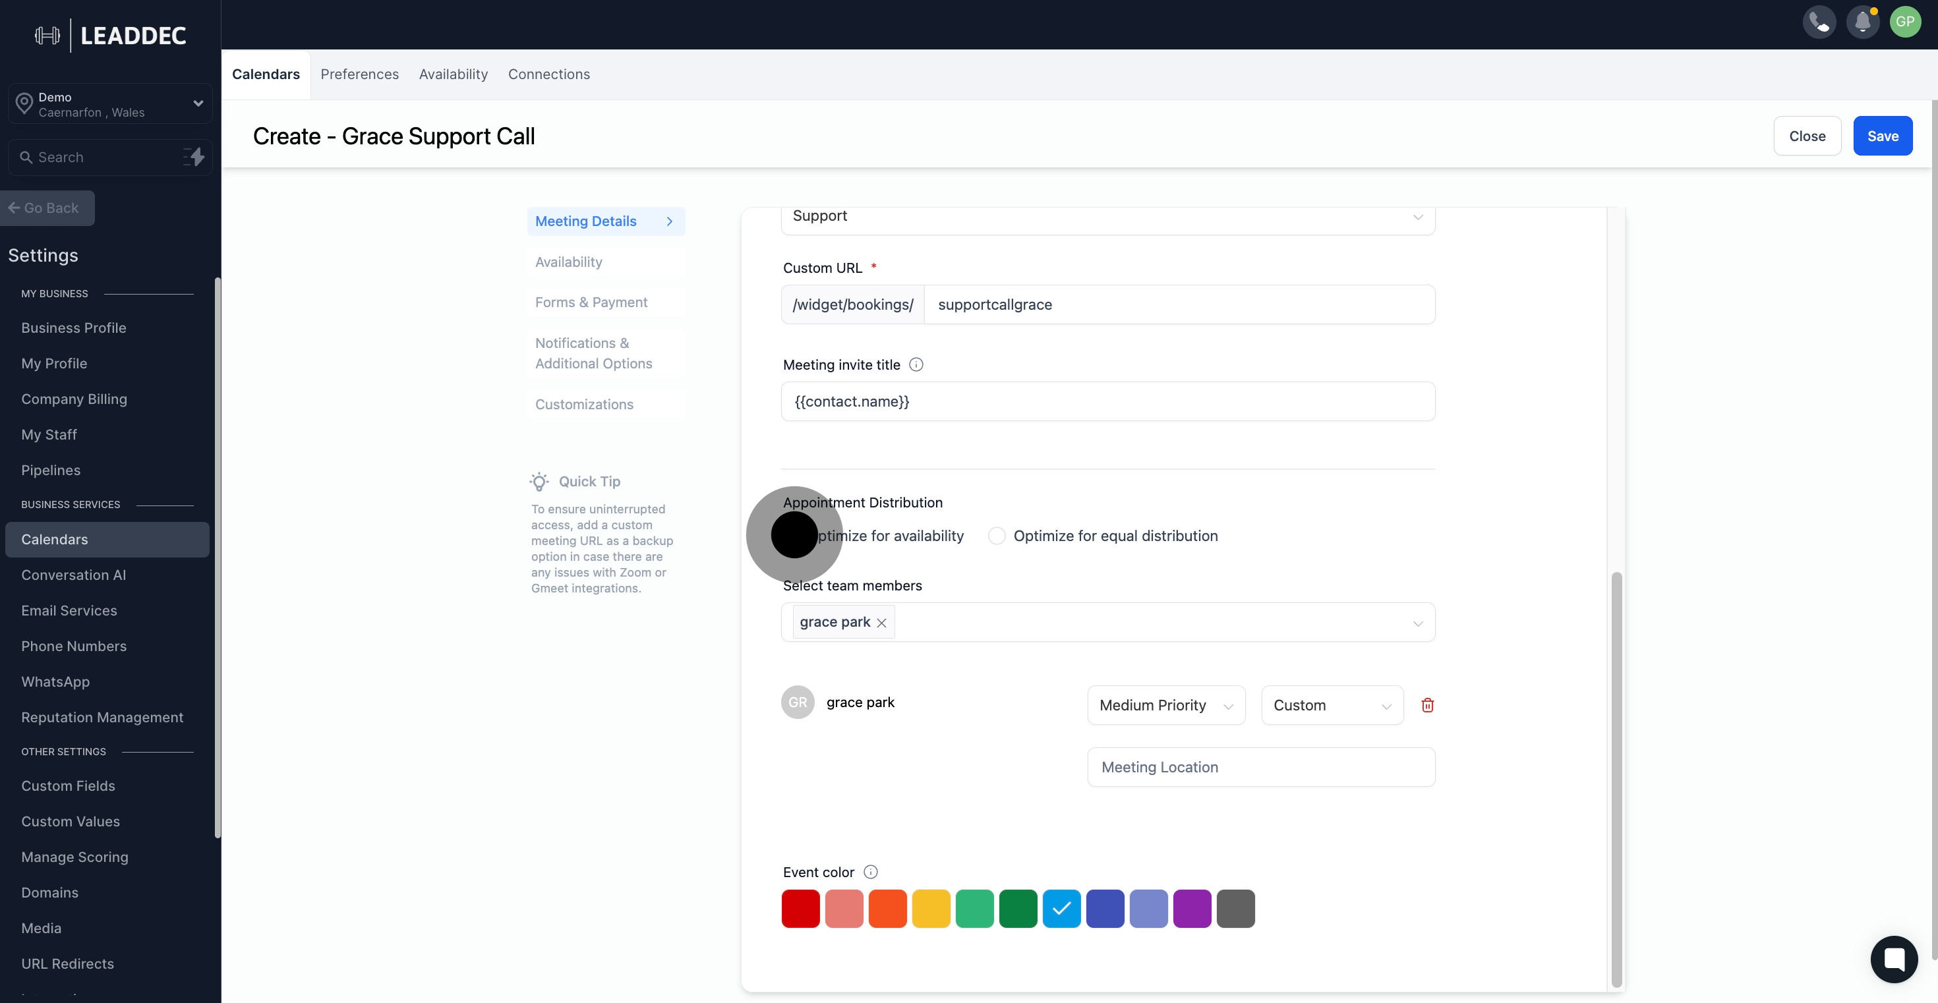Click the Meeting invite title info icon
The image size is (1938, 1003).
click(x=916, y=364)
